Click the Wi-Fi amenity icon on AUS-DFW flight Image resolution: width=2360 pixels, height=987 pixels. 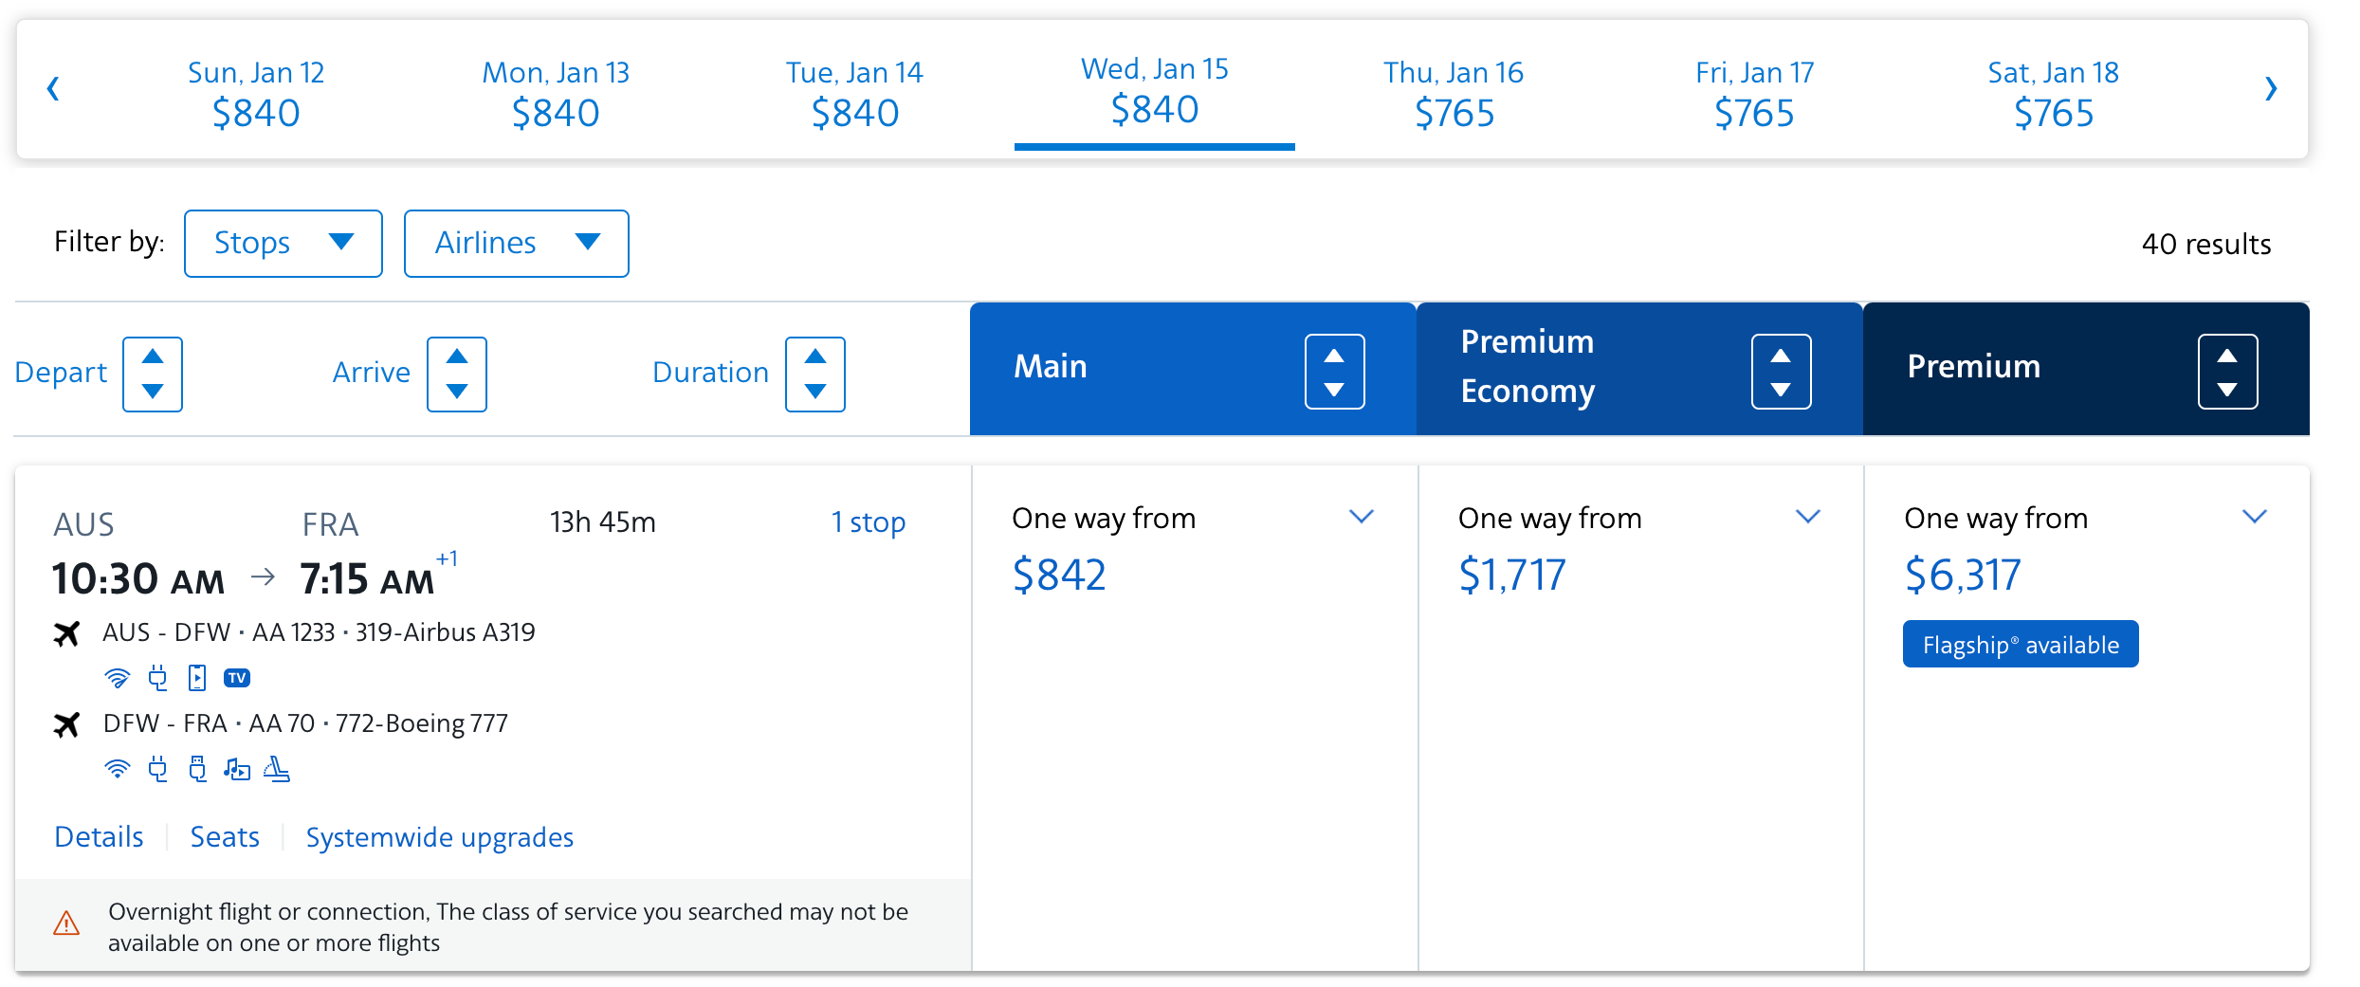click(x=118, y=678)
